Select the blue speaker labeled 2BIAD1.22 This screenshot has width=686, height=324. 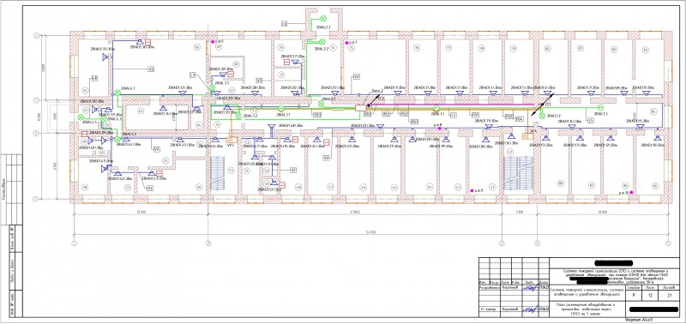[x=380, y=126]
